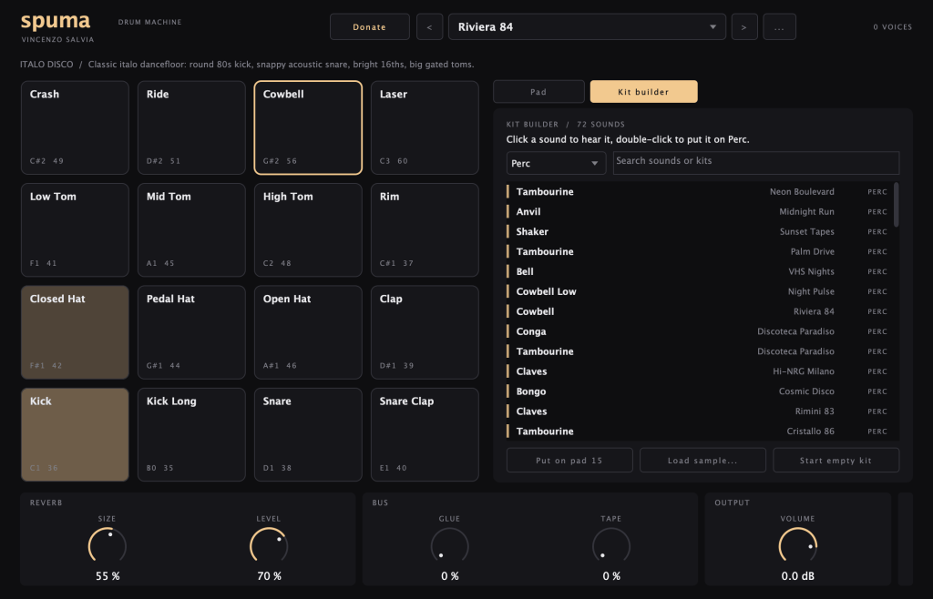
Task: Select Bell sound from VHS Nights
Action: [x=699, y=271]
